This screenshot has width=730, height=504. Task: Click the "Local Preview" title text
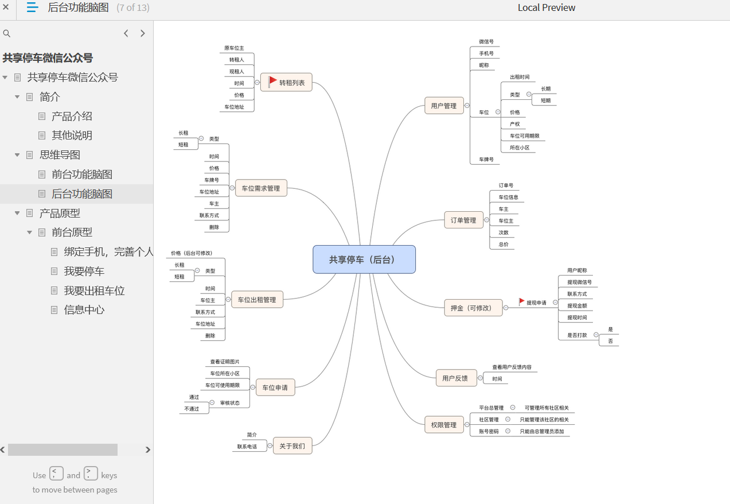(x=546, y=7)
